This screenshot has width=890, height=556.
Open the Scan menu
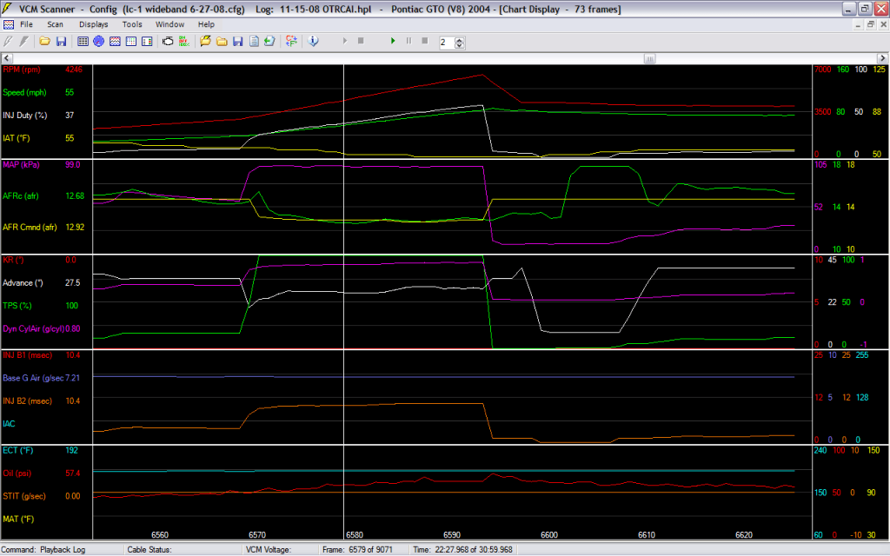coord(55,24)
